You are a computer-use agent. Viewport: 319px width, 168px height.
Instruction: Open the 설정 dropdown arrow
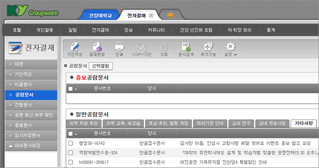coord(235,55)
